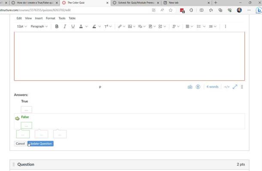
Task: Switch to HTML editor view
Action: tap(227, 87)
